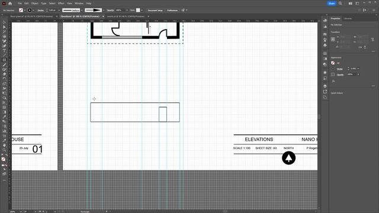Open the Transparency panel icon
The height and width of the screenshot is (213, 379).
point(325,64)
